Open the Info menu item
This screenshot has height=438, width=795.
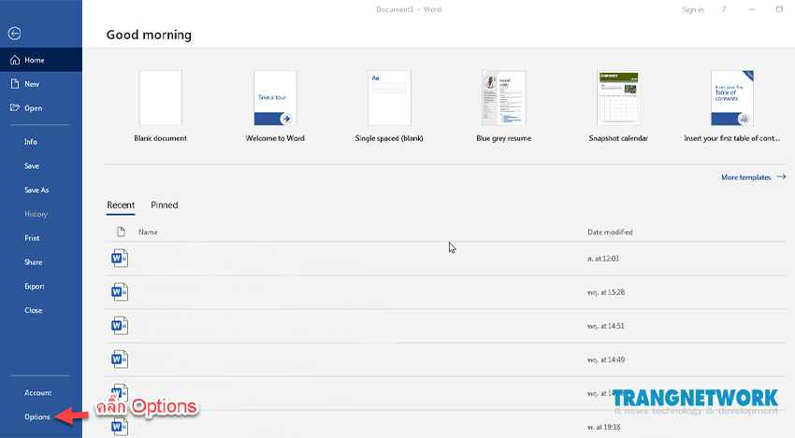tap(31, 142)
